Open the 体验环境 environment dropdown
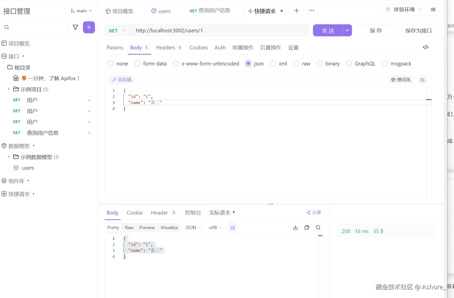Viewport: 454px width, 298px height. 404,10
